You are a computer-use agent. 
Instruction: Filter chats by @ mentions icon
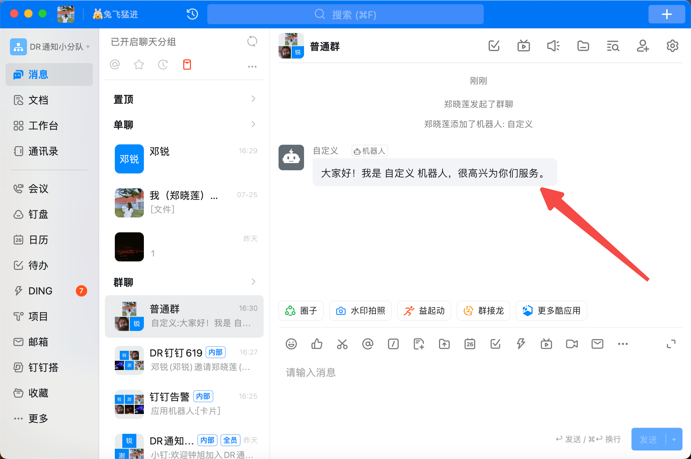pos(115,65)
